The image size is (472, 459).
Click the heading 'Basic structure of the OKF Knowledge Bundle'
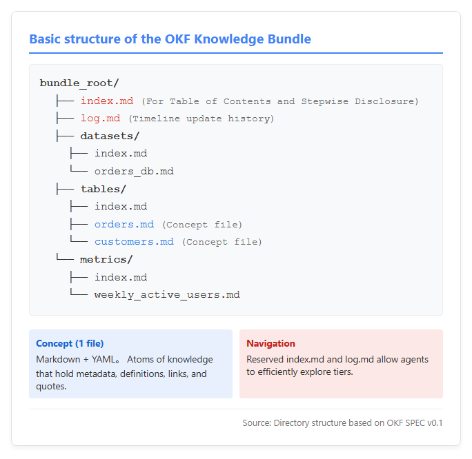click(x=170, y=39)
